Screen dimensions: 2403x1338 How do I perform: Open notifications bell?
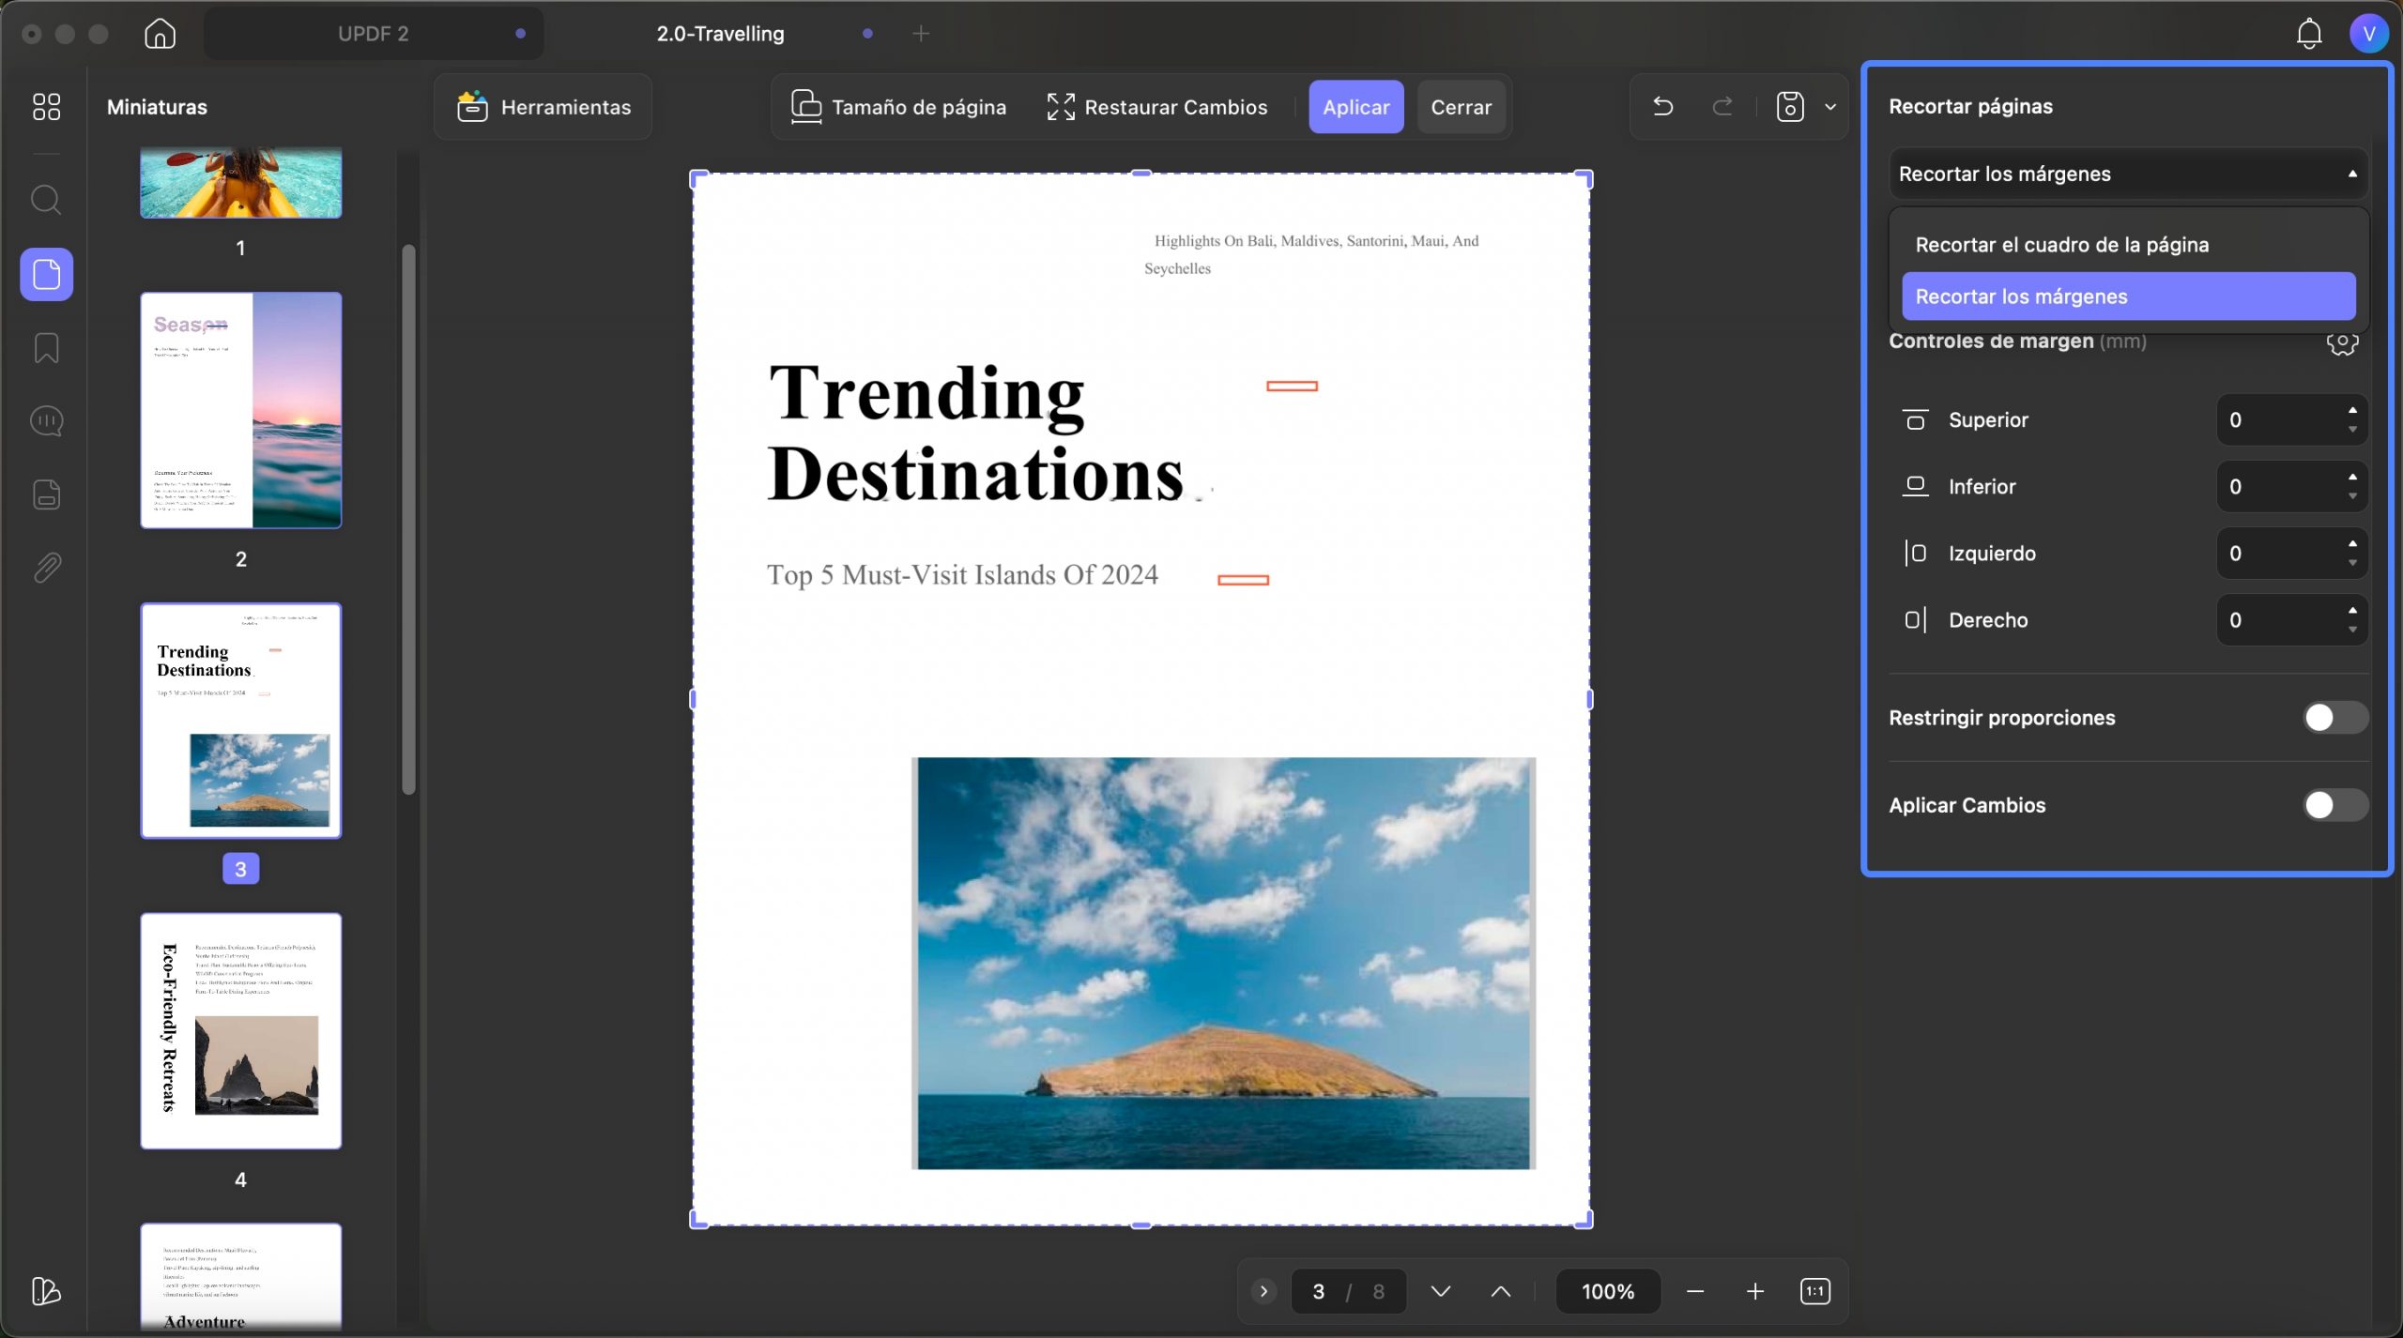tap(2309, 34)
